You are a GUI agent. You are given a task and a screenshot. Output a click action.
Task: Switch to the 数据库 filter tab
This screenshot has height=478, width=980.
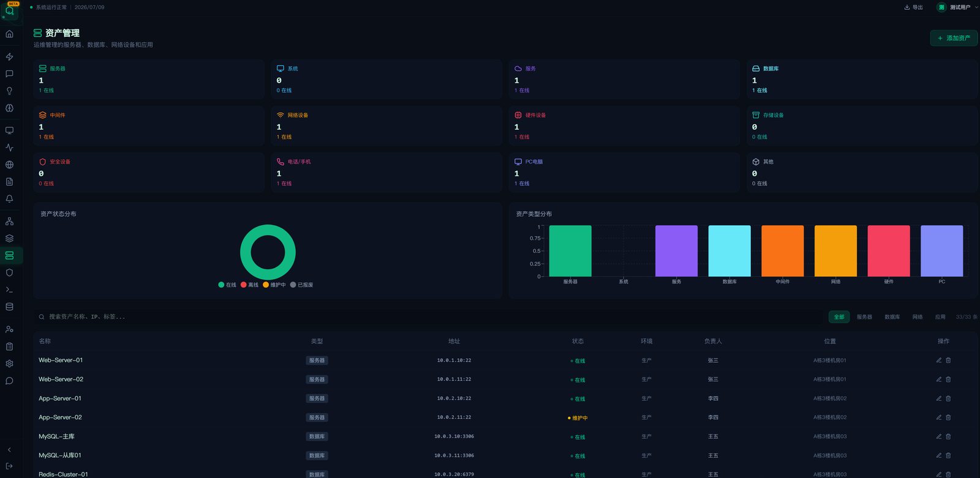(x=892, y=317)
